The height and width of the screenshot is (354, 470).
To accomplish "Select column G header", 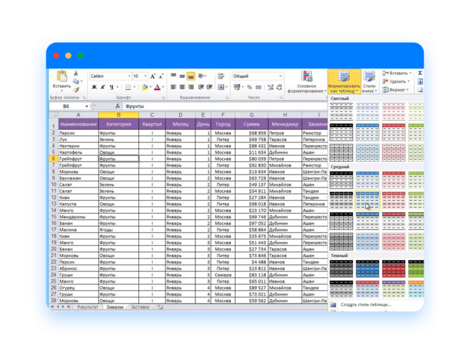I will click(252, 115).
